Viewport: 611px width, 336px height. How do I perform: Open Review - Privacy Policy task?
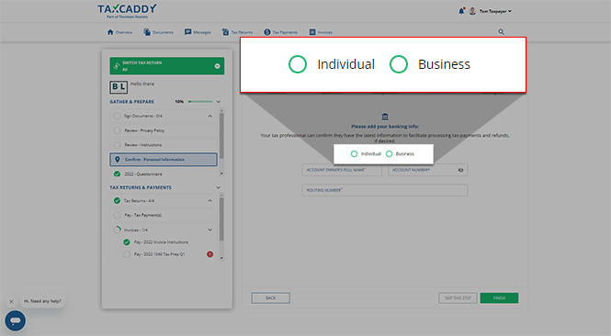pos(164,130)
